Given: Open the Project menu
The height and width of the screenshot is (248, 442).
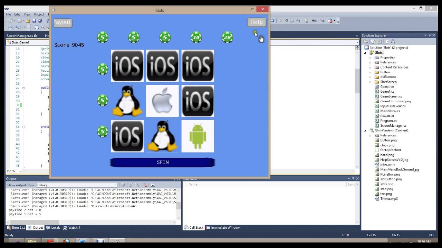Looking at the screenshot, I should 39,14.
